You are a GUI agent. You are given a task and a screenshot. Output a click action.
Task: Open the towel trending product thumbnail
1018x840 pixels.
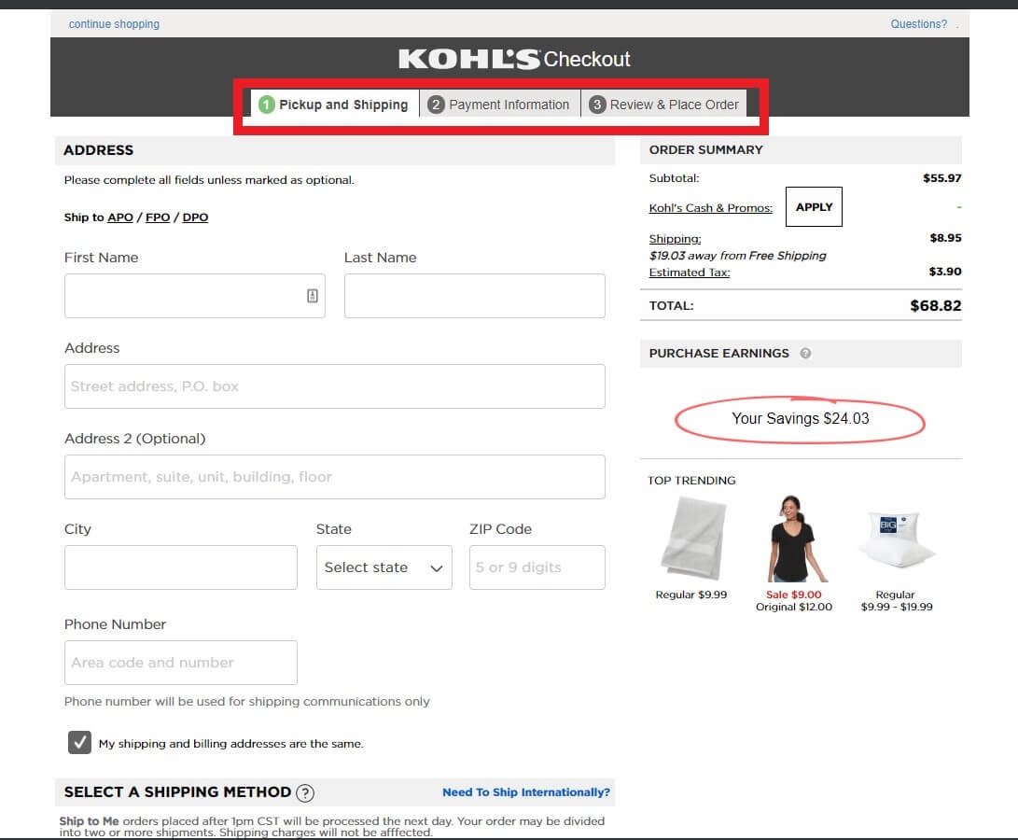point(692,539)
